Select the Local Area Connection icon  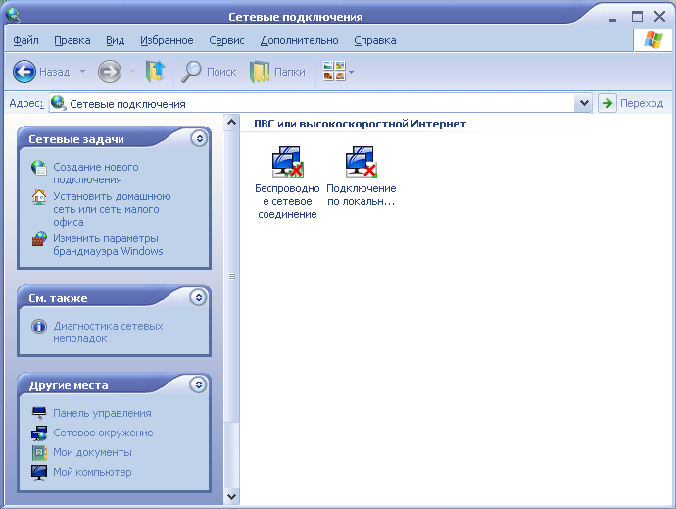[x=362, y=162]
